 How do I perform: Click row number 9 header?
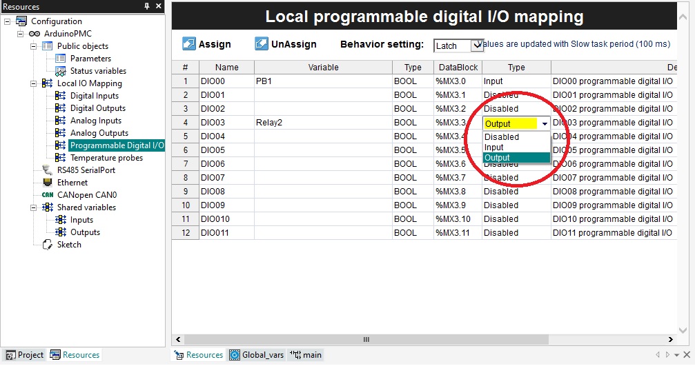click(185, 192)
